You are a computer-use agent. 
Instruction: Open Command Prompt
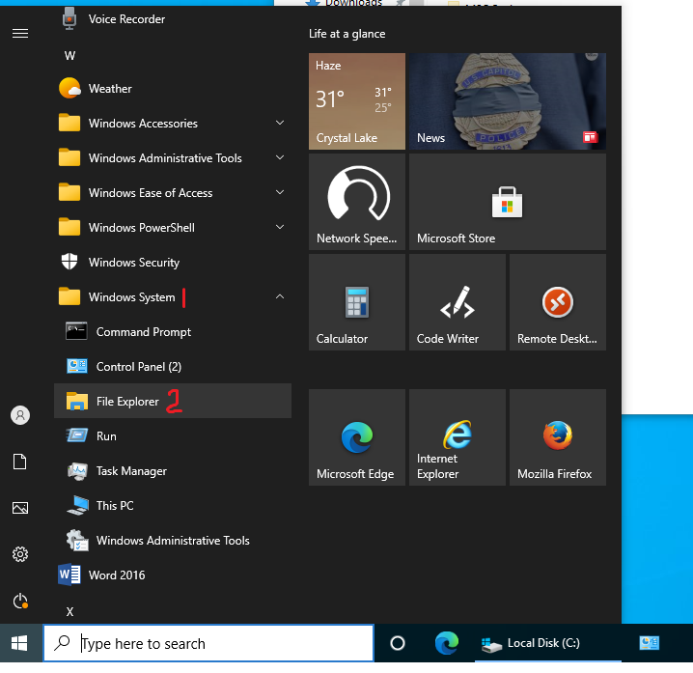coord(173,331)
